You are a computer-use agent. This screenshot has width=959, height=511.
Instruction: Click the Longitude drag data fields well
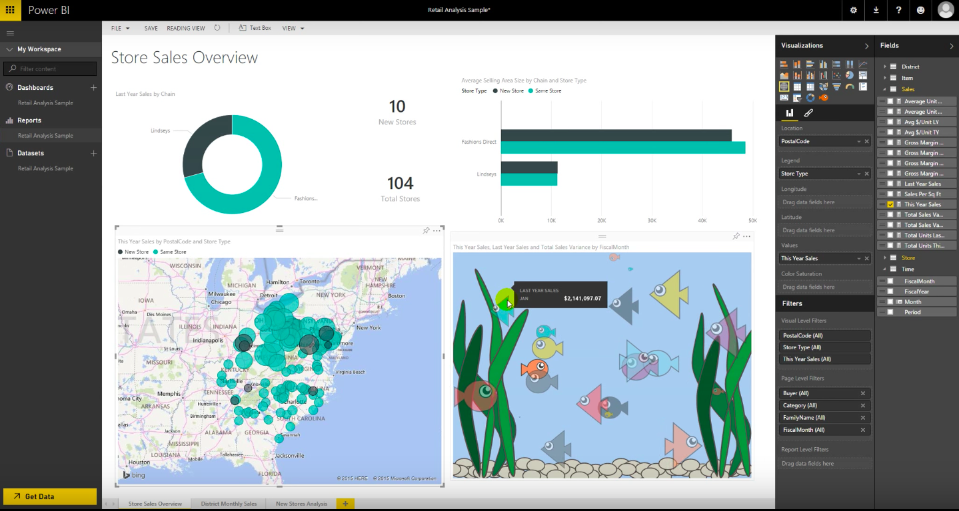tap(825, 202)
